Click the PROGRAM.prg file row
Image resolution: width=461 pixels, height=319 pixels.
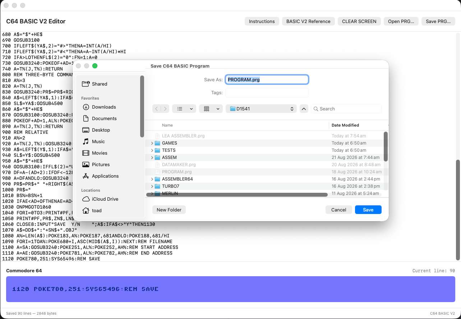(266, 172)
